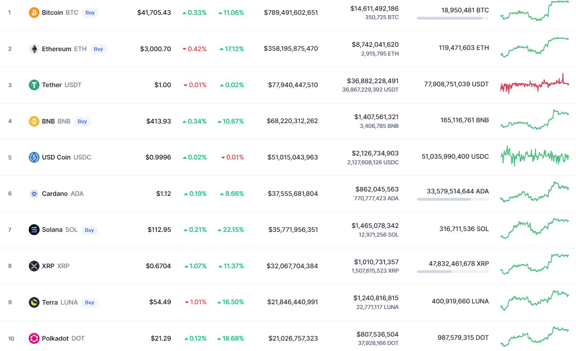This screenshot has height=351, width=576.
Task: Open the BNB 7-day sparkline chart
Action: point(534,120)
